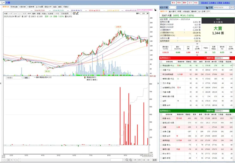The image size is (235, 163).
Task: Toggle the lock icon next to 日期
Action: click(207, 8)
